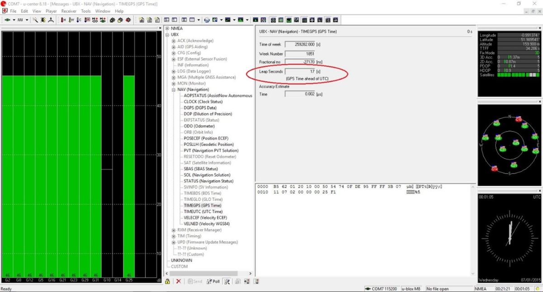Trigger a Coldstart with the C icon
The height and width of the screenshot is (292, 543).
click(79, 20)
